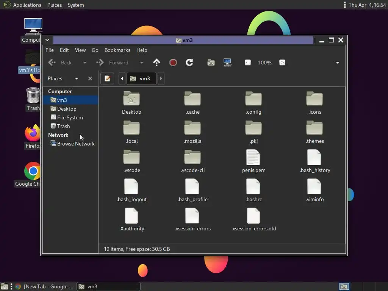Open the Back history dropdown arrow
388x291 pixels.
coord(84,63)
